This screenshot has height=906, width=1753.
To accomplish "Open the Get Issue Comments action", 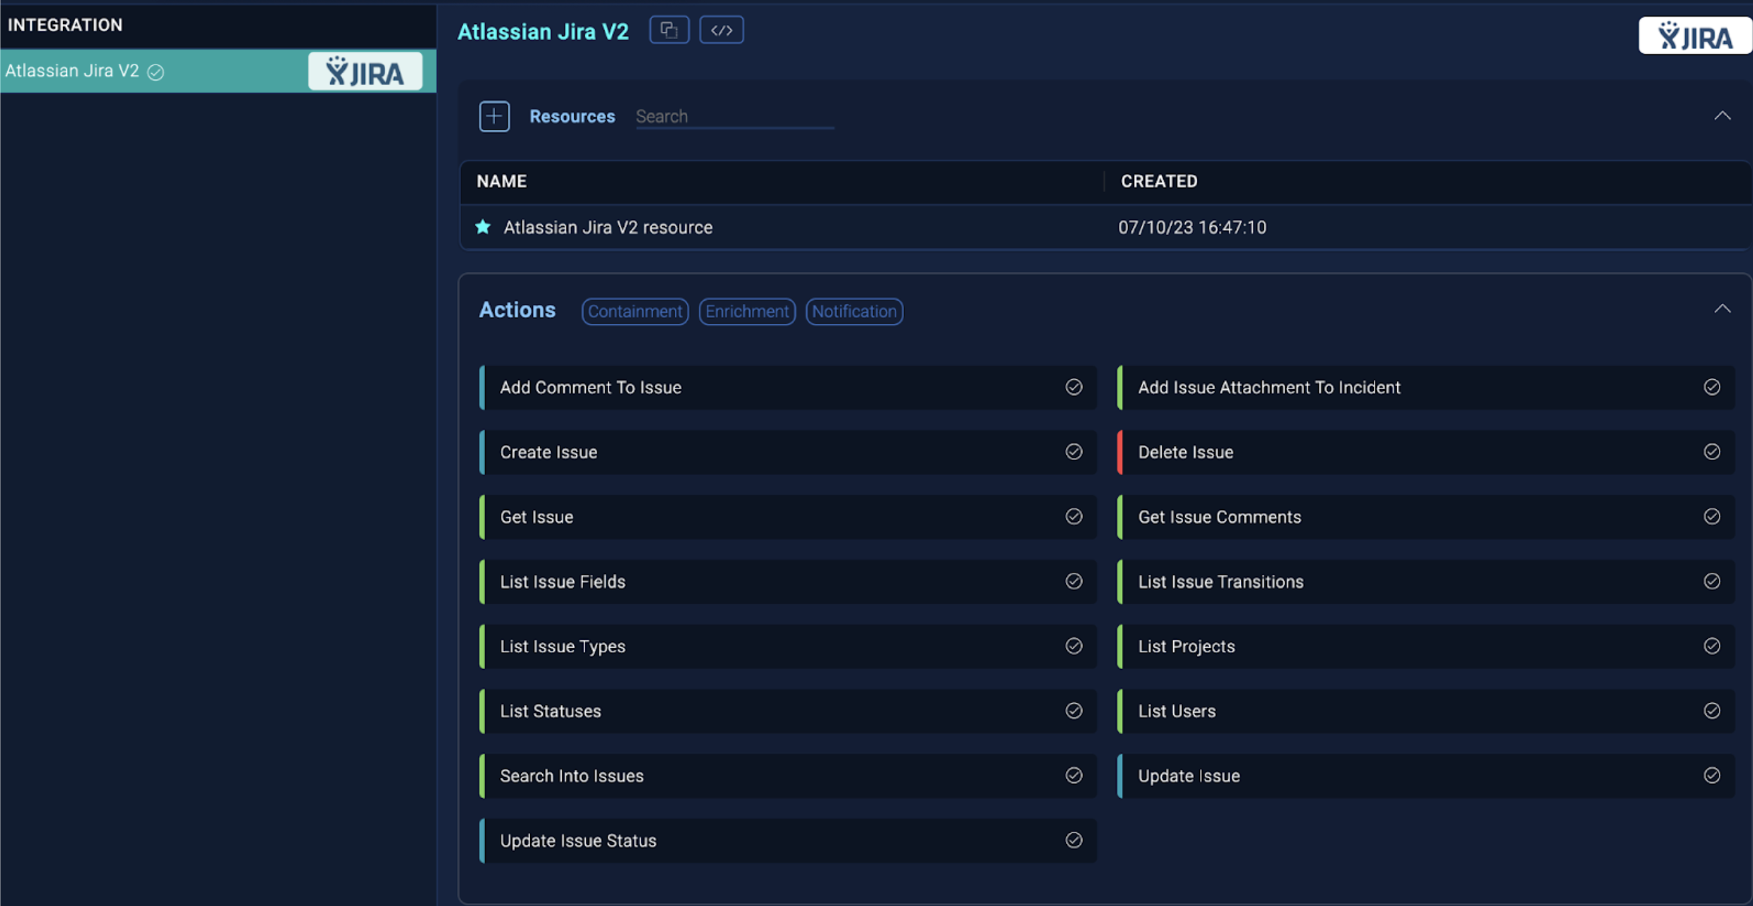I will pyautogui.click(x=1219, y=517).
